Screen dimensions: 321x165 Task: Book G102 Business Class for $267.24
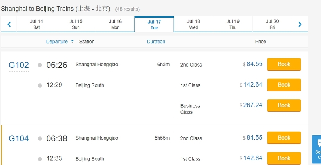click(x=284, y=105)
